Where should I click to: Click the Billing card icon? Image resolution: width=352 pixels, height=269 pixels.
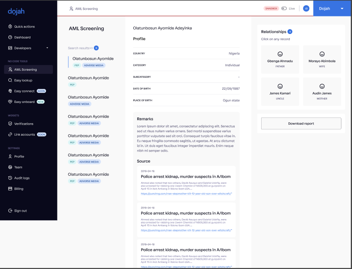tap(10, 189)
